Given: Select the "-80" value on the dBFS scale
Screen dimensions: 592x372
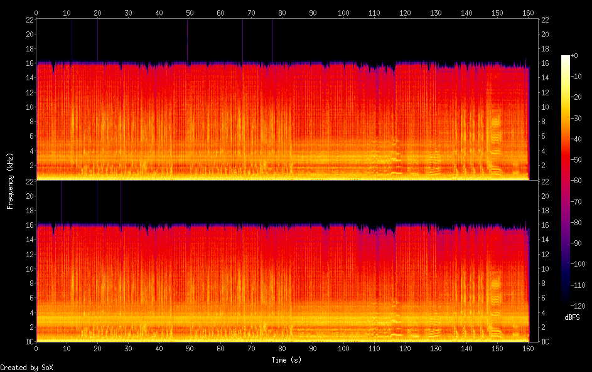Looking at the screenshot, I should point(576,222).
